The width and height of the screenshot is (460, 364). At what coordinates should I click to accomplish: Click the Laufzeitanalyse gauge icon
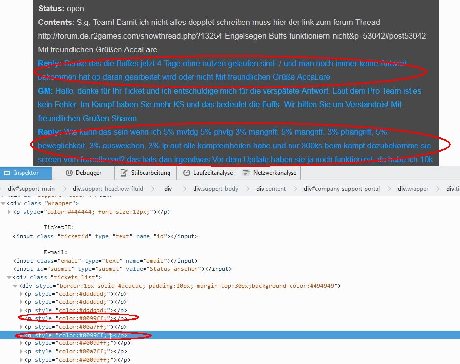(x=187, y=173)
